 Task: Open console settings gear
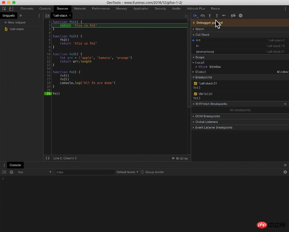click(285, 172)
